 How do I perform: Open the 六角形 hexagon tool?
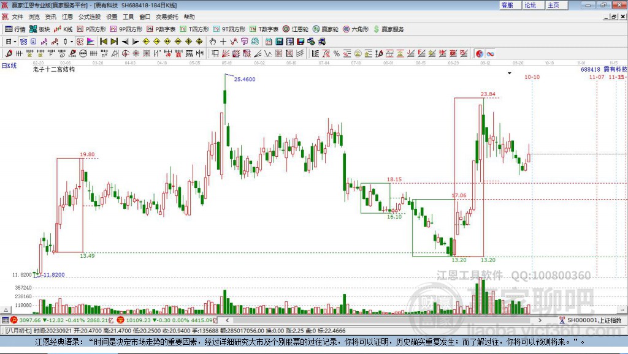[356, 29]
